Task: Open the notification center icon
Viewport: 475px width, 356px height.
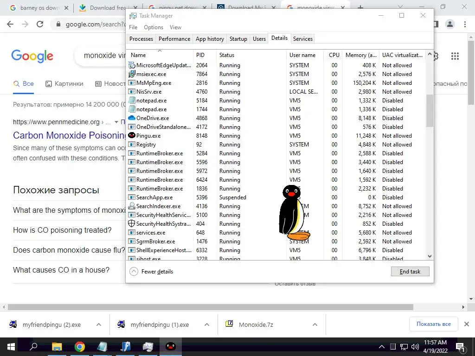Action: 461,347
